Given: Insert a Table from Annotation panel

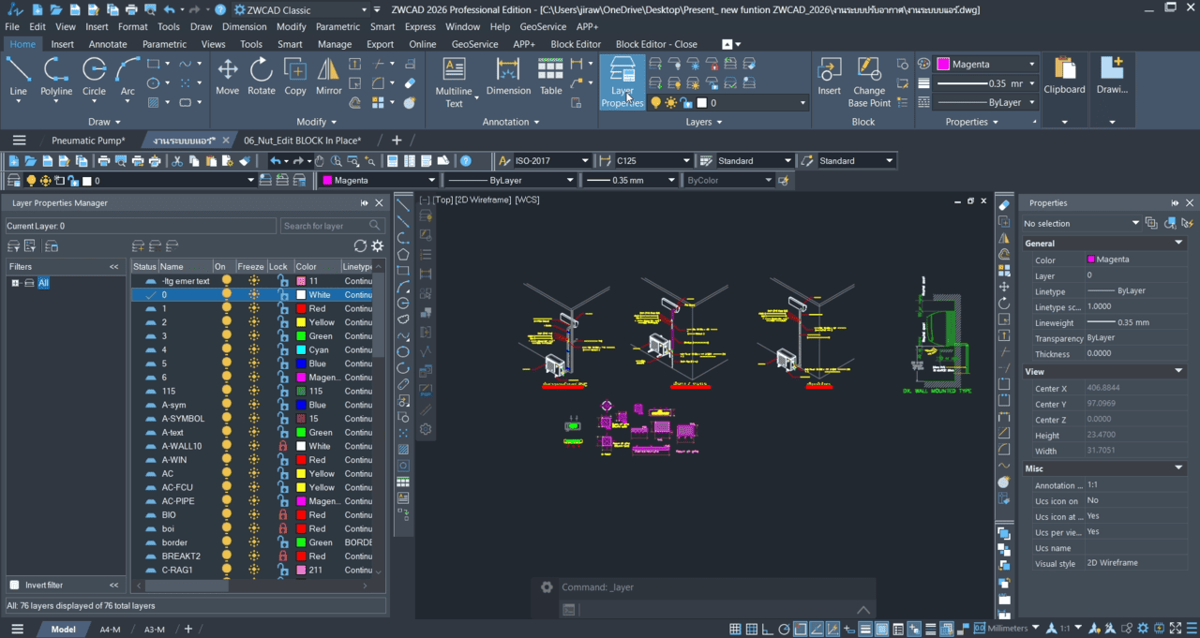Looking at the screenshot, I should click(x=550, y=77).
